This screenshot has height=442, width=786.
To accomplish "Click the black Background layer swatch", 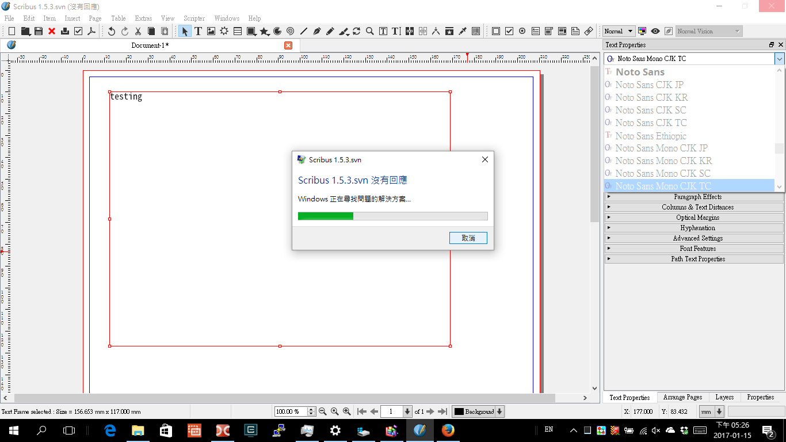I will pos(459,411).
